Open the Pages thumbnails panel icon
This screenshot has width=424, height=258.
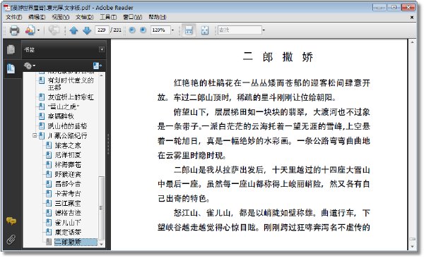(x=11, y=49)
